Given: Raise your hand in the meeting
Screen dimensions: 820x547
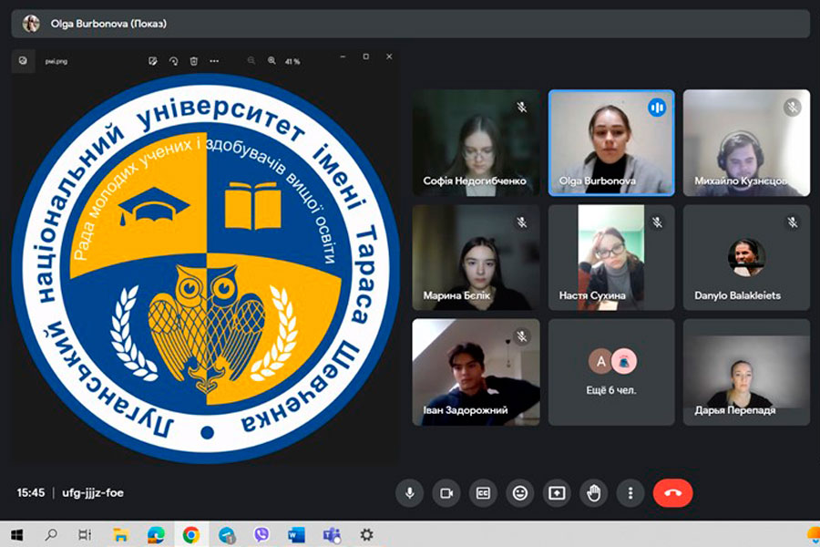Looking at the screenshot, I should click(593, 492).
